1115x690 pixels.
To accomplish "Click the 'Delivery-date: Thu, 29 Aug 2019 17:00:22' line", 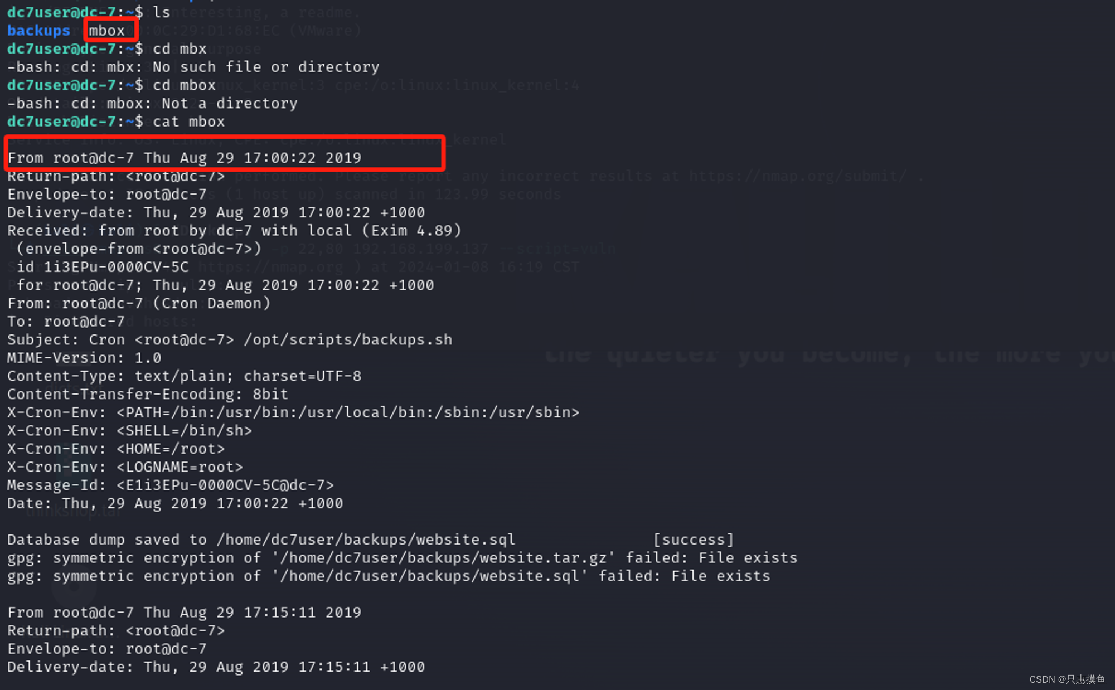I will point(216,212).
